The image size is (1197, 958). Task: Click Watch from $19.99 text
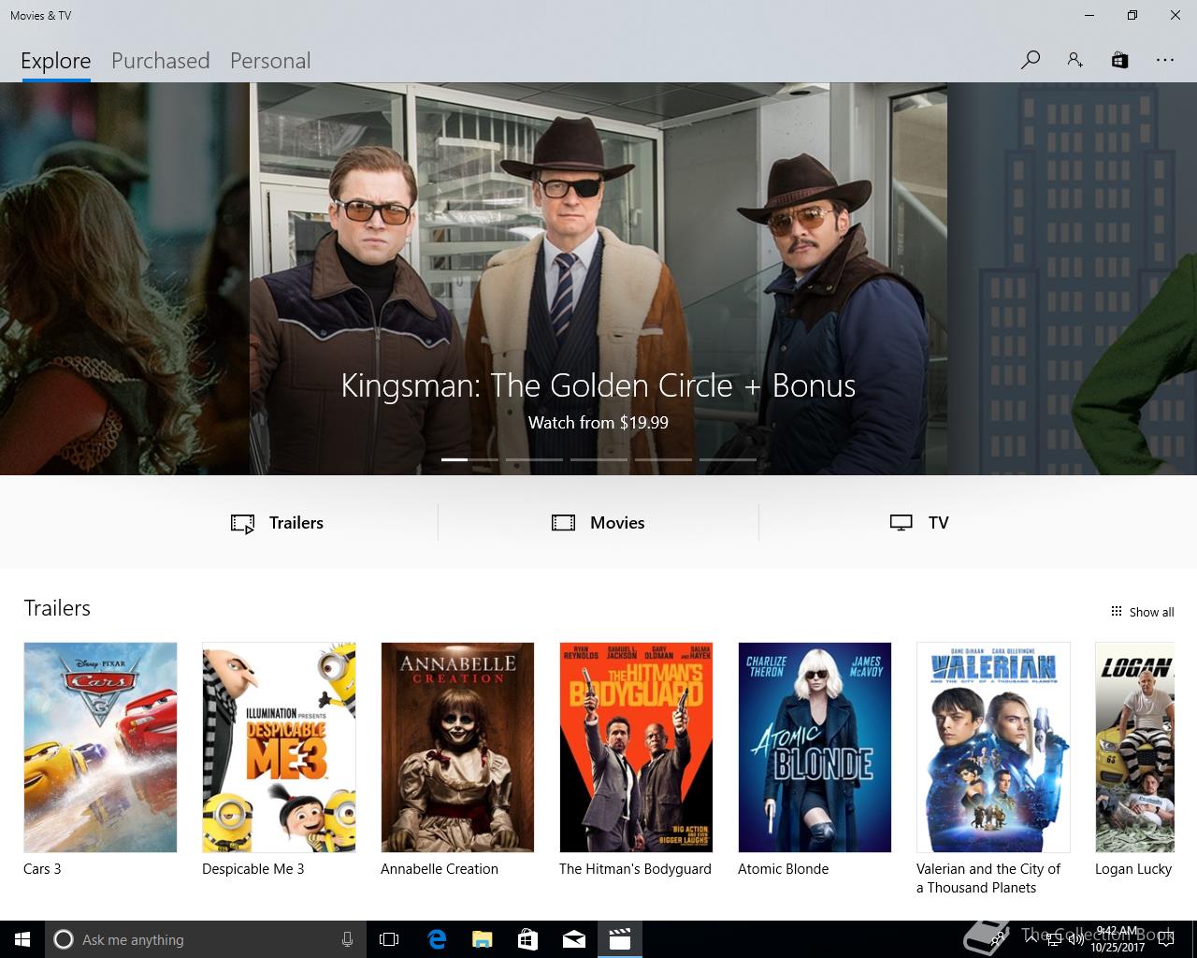click(x=598, y=423)
